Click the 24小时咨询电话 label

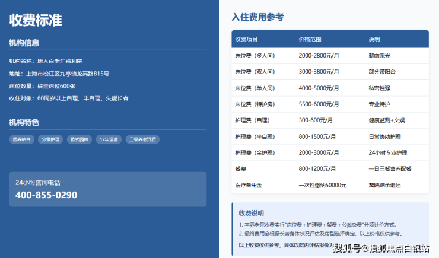[x=38, y=183]
